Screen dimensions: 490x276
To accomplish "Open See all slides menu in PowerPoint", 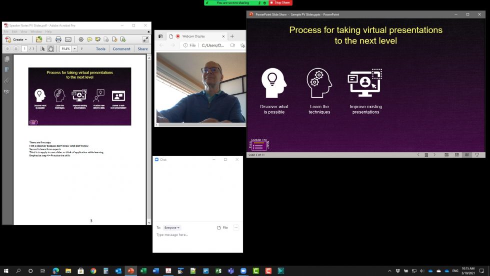I will 426,155.
